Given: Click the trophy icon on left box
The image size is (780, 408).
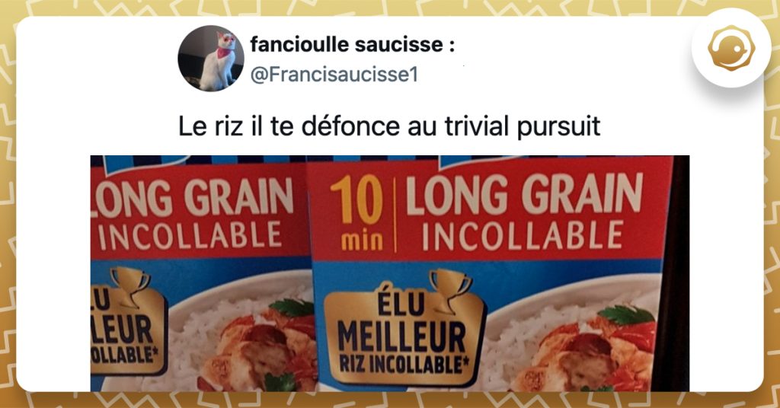Looking at the screenshot, I should click(129, 287).
